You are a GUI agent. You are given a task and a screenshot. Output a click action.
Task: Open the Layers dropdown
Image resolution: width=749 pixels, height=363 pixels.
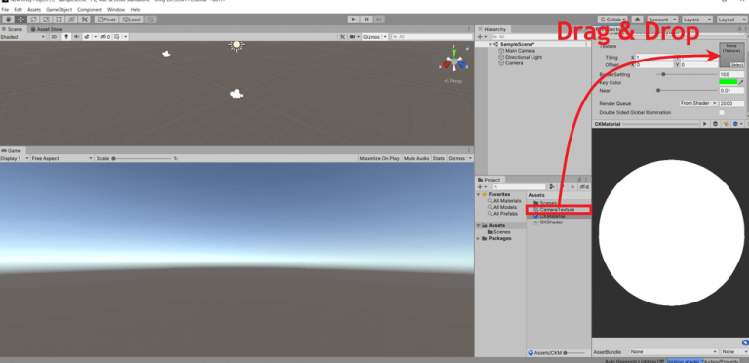tap(696, 20)
